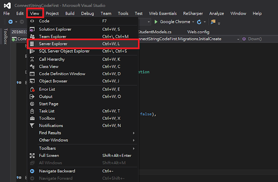The image size is (278, 182).
Task: Click the Notifications flag icon
Action: point(32,125)
